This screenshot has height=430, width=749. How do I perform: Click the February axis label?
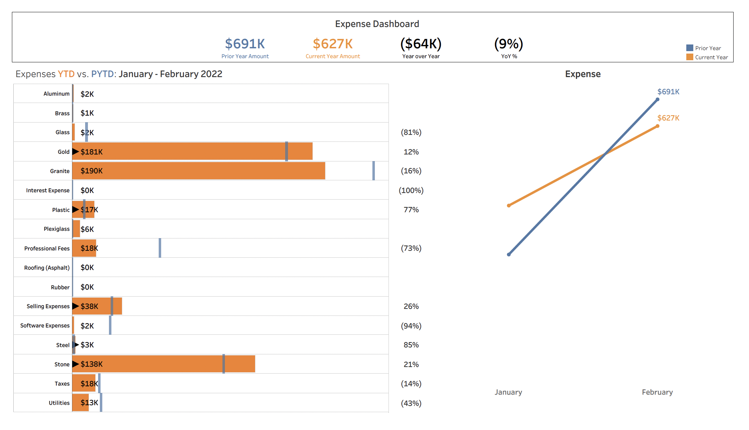(657, 392)
